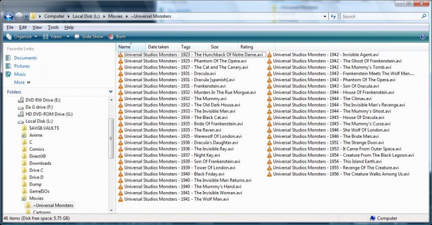Open the Views dropdown arrow
The width and height of the screenshot is (432, 225).
click(x=68, y=37)
